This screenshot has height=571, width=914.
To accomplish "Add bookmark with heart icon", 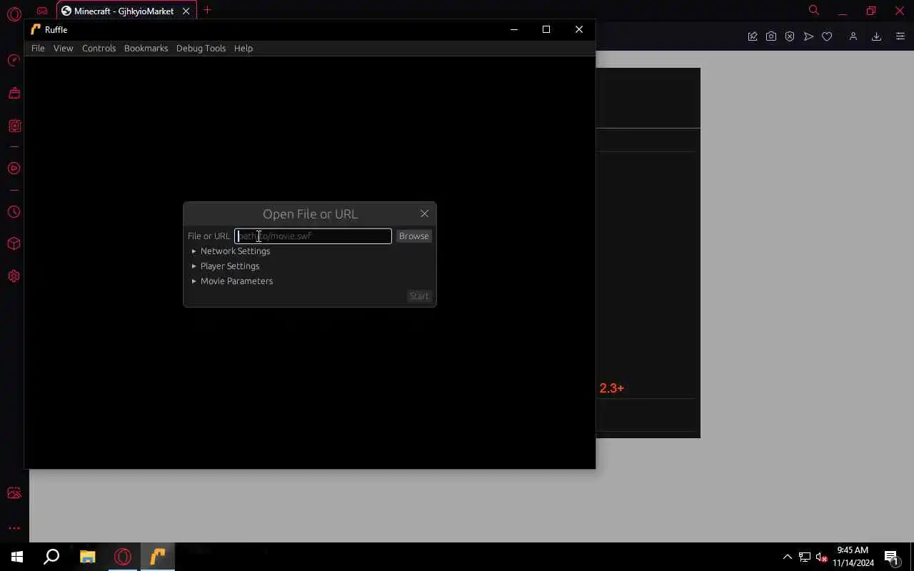I will click(x=827, y=36).
